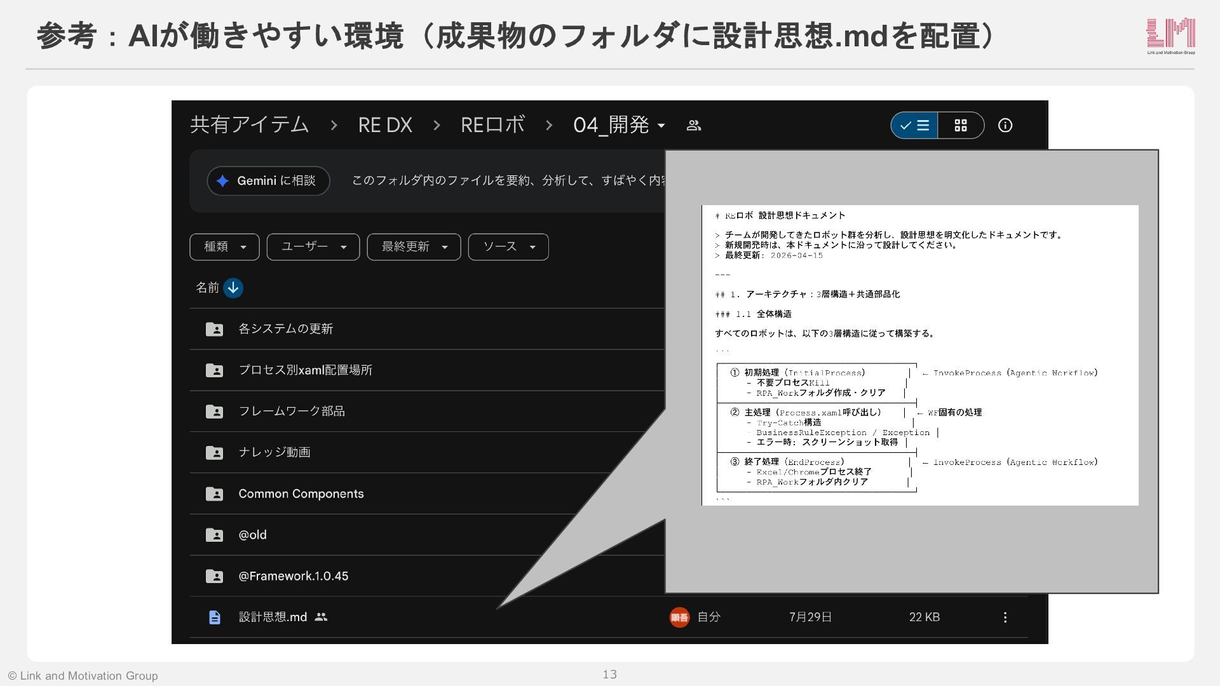
Task: Navigate to RE DX breadcrumb
Action: coord(385,125)
